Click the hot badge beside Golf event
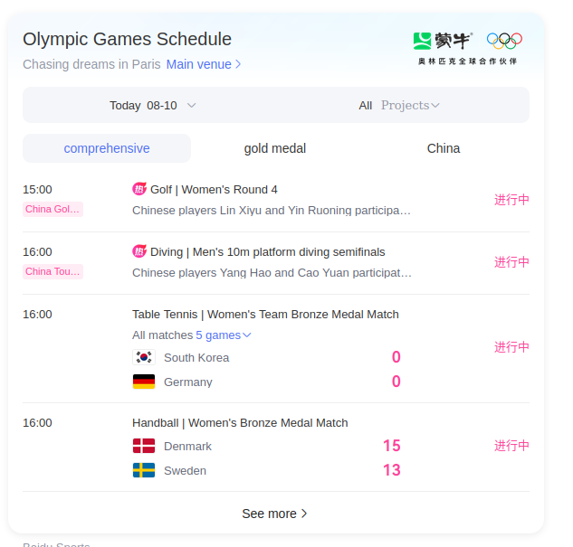 coord(139,189)
